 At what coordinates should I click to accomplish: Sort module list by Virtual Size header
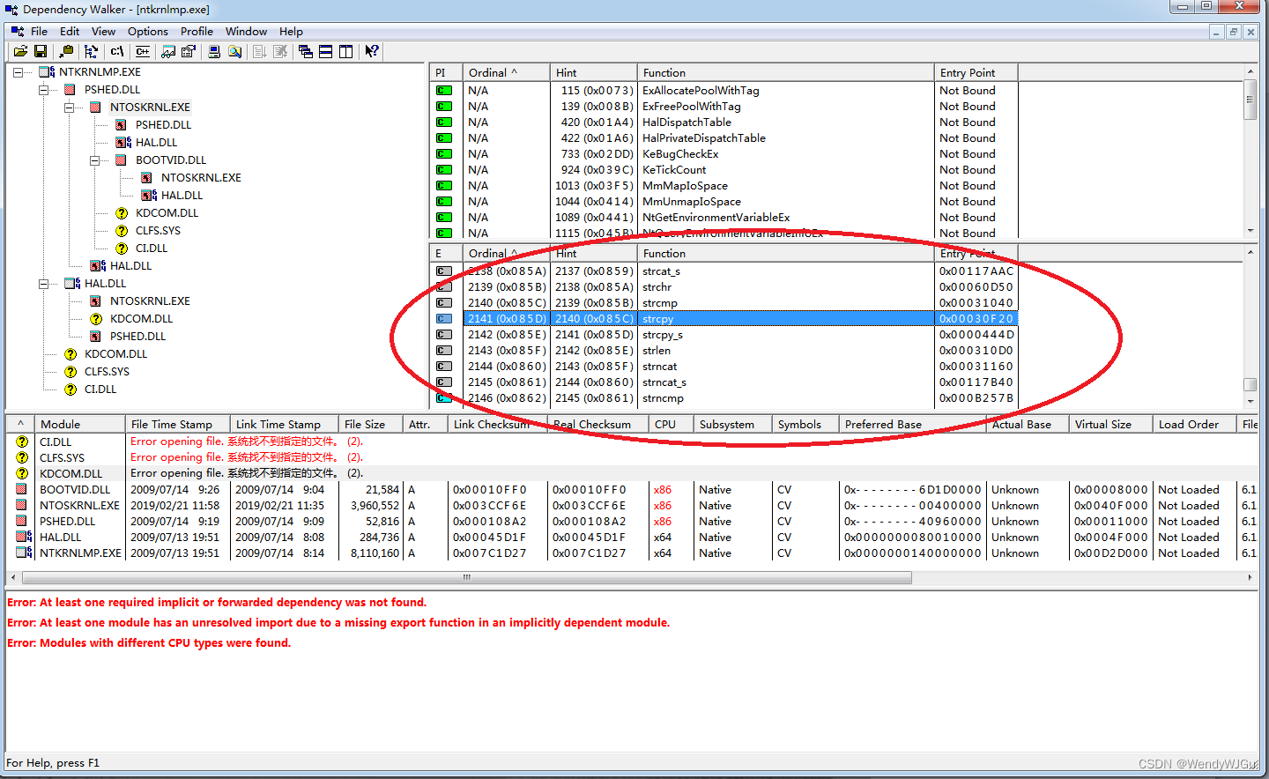click(x=1110, y=424)
